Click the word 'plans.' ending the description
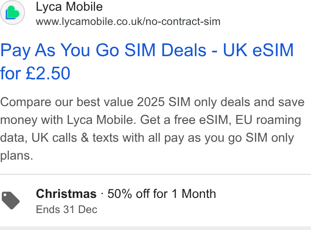Image resolution: width=311 pixels, height=230 pixels. click(17, 156)
